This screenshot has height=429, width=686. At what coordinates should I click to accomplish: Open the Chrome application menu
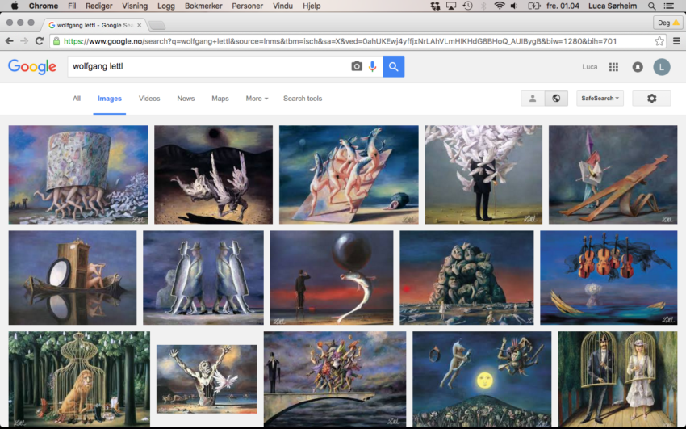point(44,6)
